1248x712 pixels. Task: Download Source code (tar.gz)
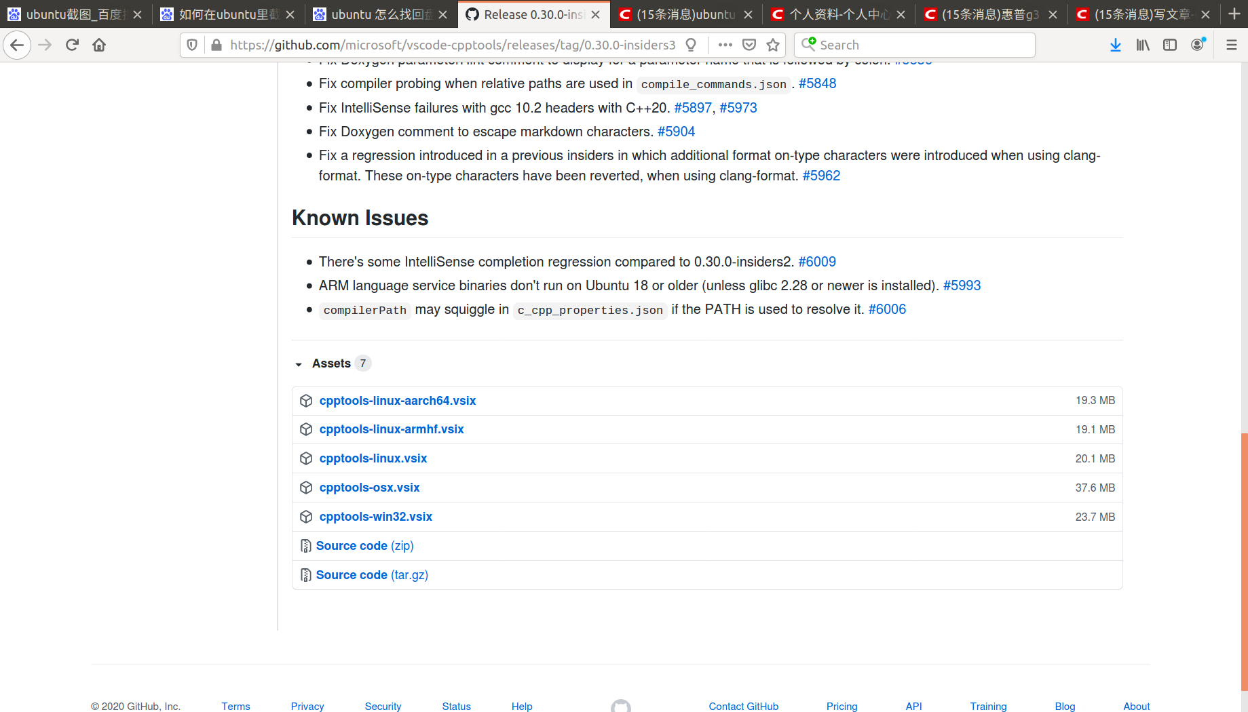tap(372, 575)
